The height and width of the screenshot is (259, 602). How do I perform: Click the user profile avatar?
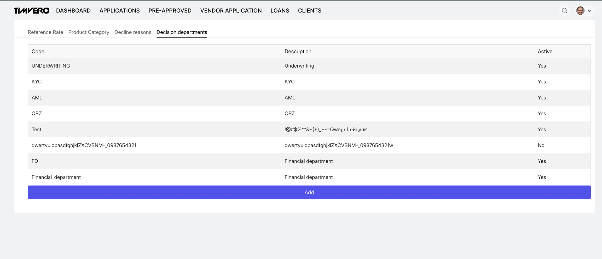click(580, 11)
